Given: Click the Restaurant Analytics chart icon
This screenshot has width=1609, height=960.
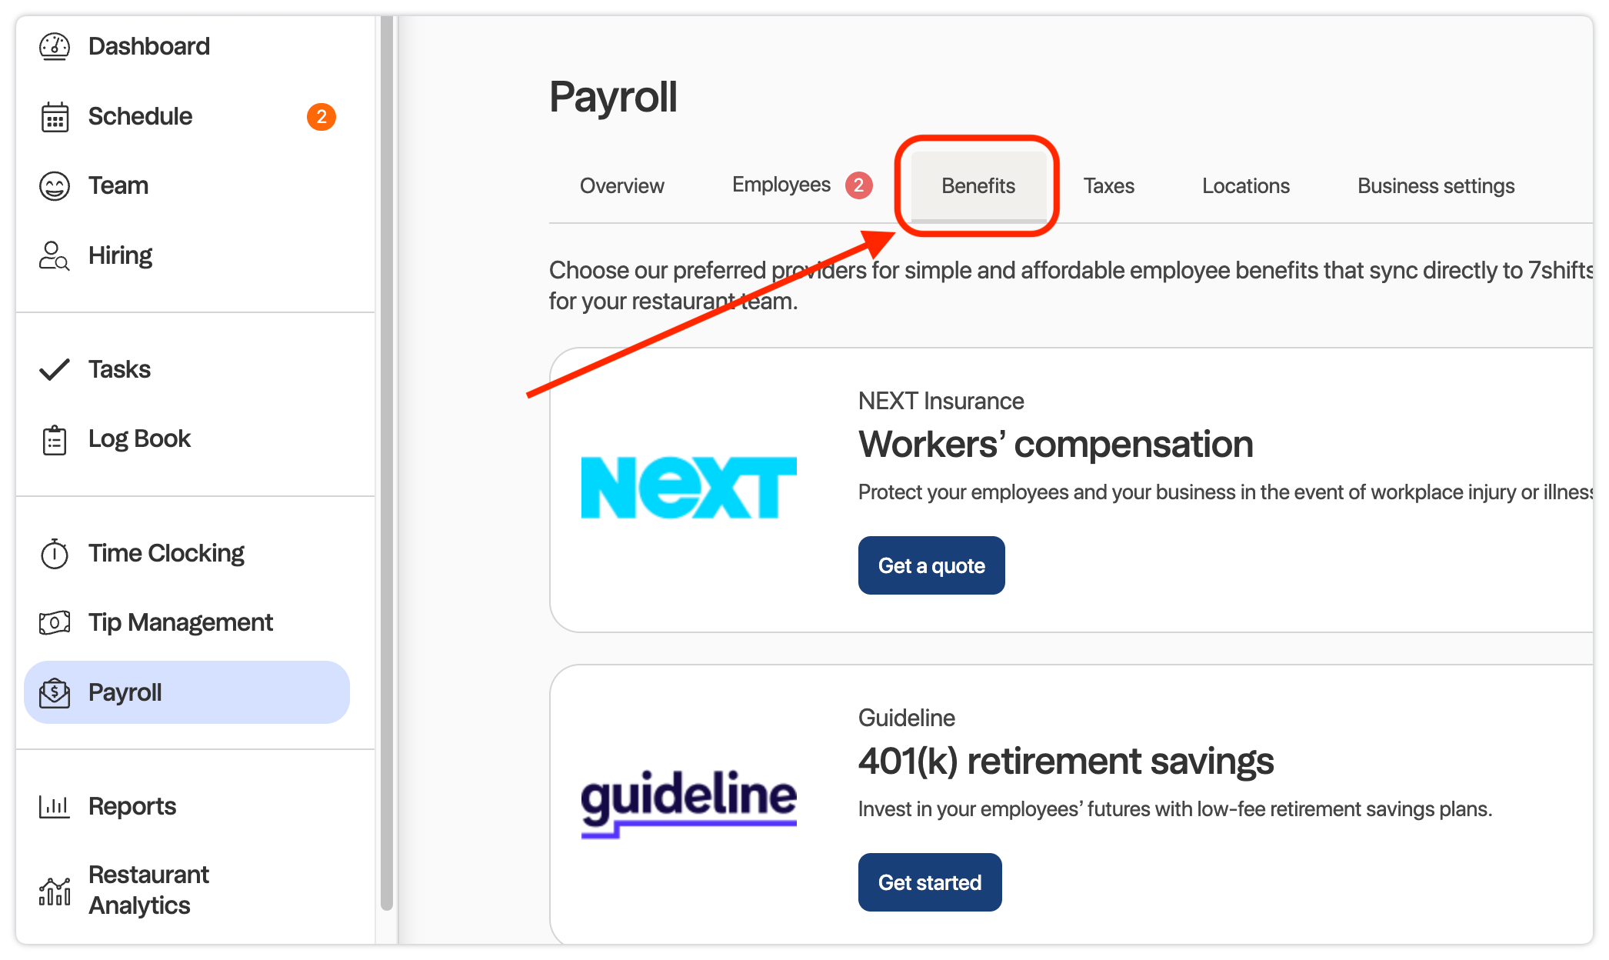Looking at the screenshot, I should click(55, 892).
